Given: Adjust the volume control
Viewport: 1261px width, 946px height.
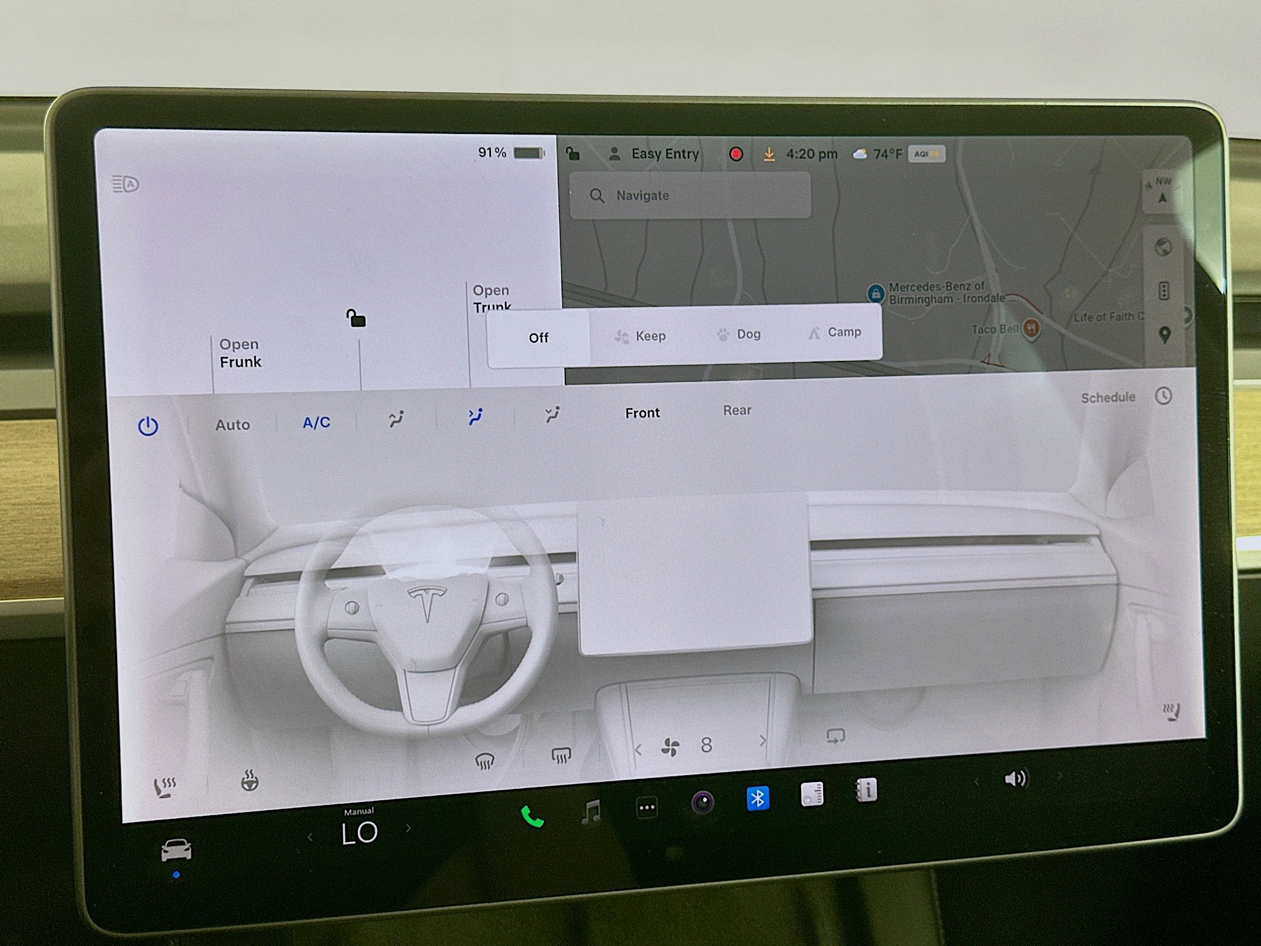Looking at the screenshot, I should click(x=1016, y=778).
